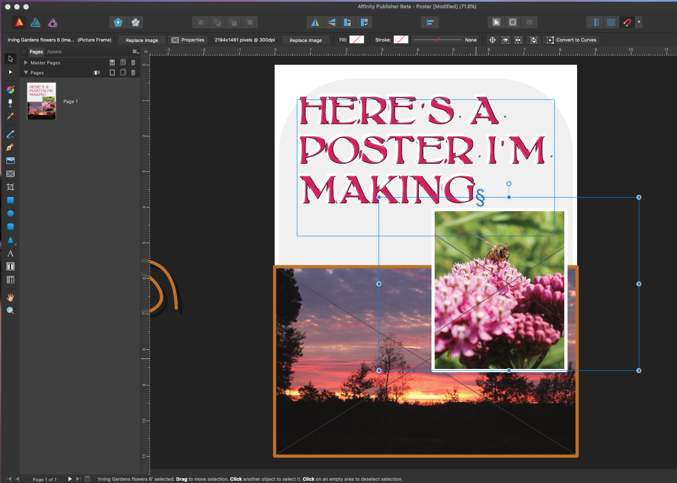This screenshot has width=677, height=483.
Task: Select the Artistic Text tool
Action: (10, 254)
